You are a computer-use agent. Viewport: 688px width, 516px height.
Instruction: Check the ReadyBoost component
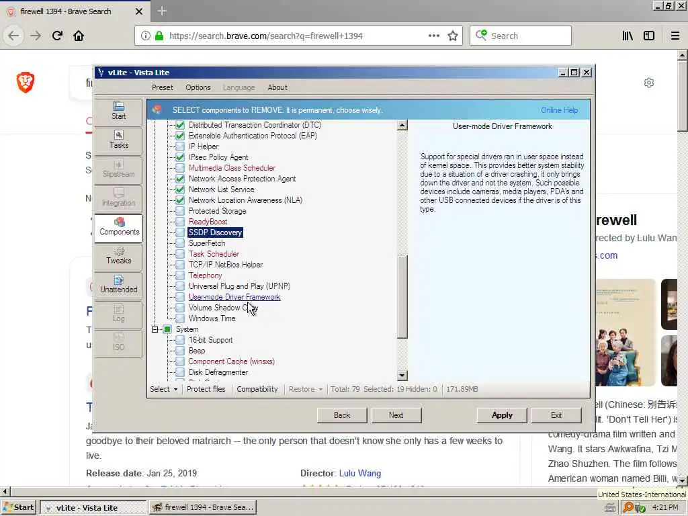click(x=180, y=222)
